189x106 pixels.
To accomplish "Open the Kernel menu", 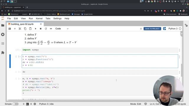I will pos(39,19).
